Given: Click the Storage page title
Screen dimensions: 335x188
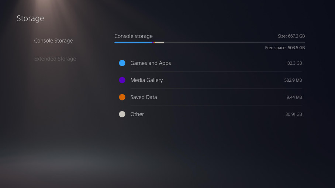Looking at the screenshot, I should pyautogui.click(x=30, y=18).
